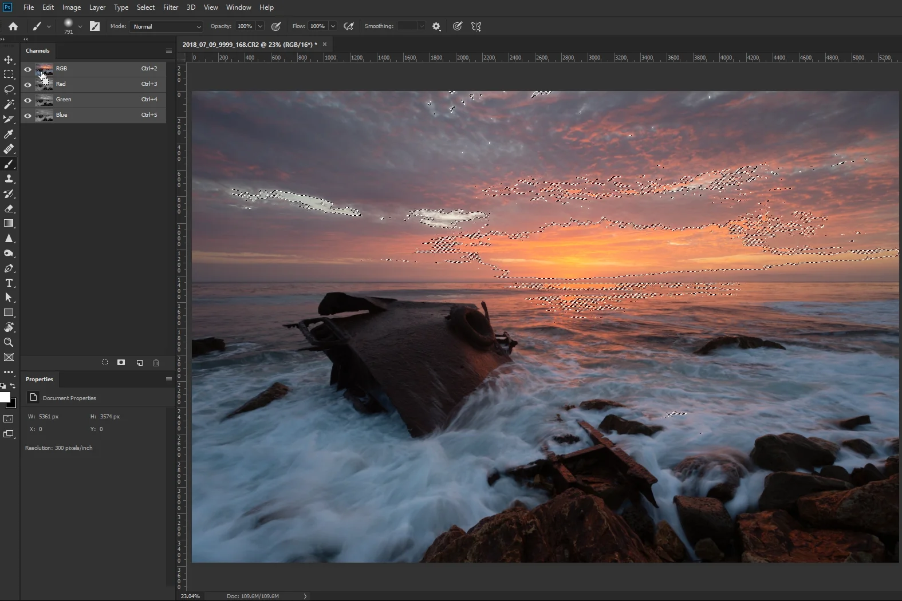Hide the Red channel visibility eye

(x=27, y=84)
